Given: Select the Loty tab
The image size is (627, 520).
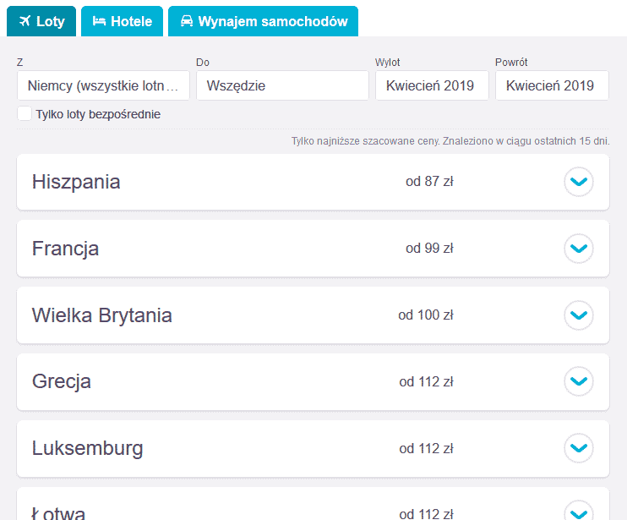Looking at the screenshot, I should click(x=41, y=21).
